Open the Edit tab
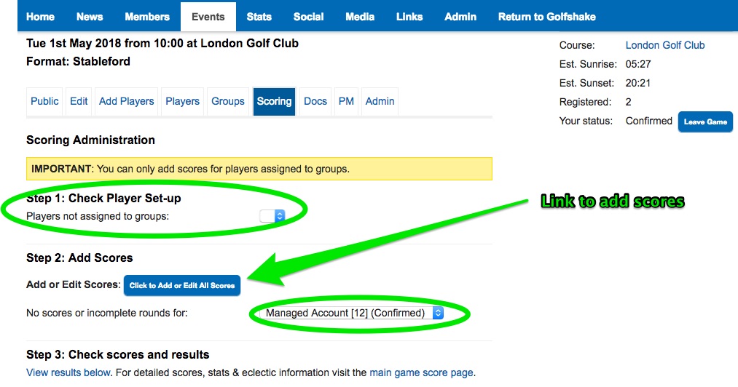The width and height of the screenshot is (738, 387). point(79,101)
